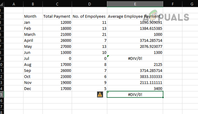Click the 12000 total payment cell
The height and width of the screenshot is (114, 198).
coord(57,23)
